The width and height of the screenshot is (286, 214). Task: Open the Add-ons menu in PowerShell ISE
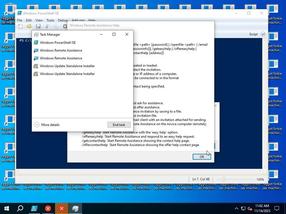pyautogui.click(x=78, y=20)
